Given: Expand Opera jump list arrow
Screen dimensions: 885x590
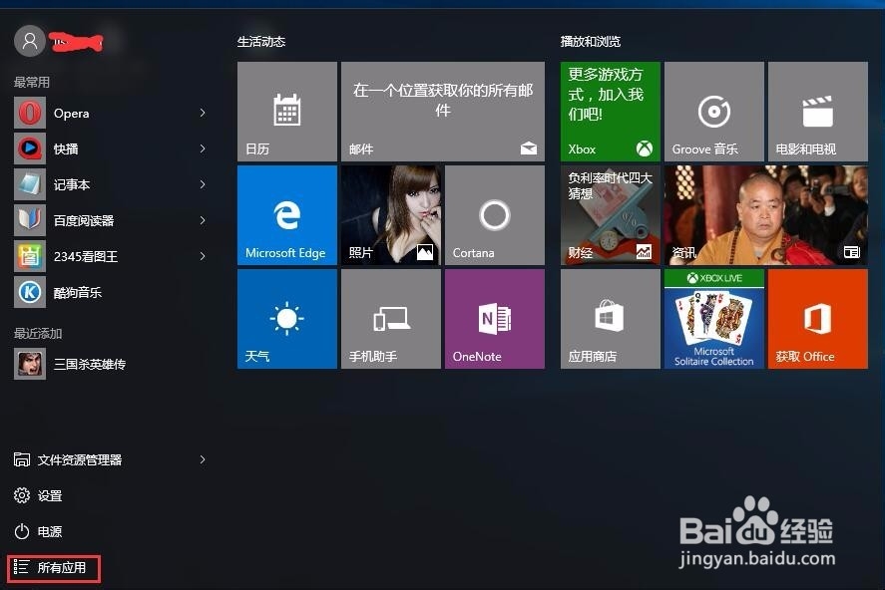Looking at the screenshot, I should 203,113.
